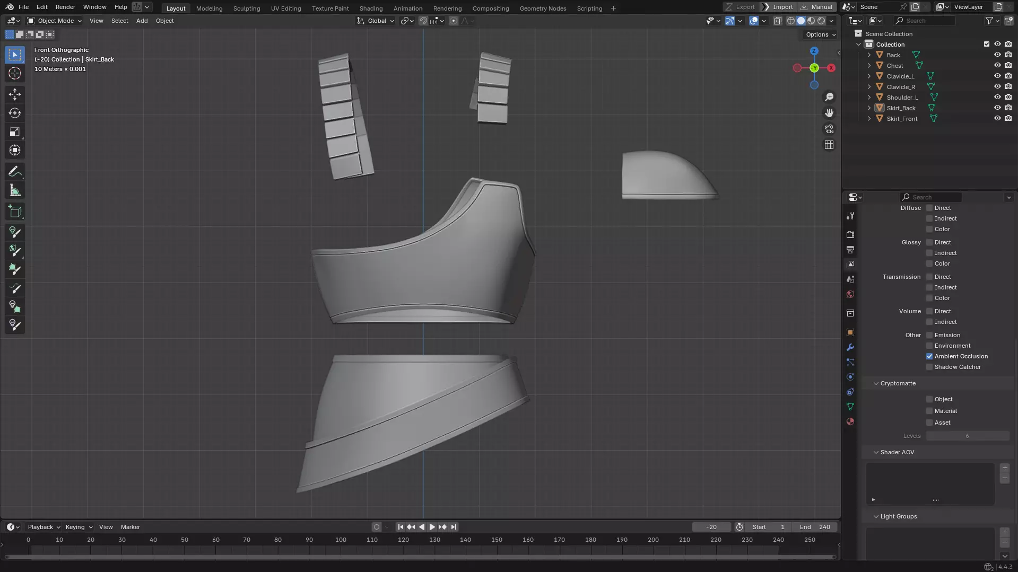
Task: Click the X axis on navigation gizmo
Action: point(831,68)
